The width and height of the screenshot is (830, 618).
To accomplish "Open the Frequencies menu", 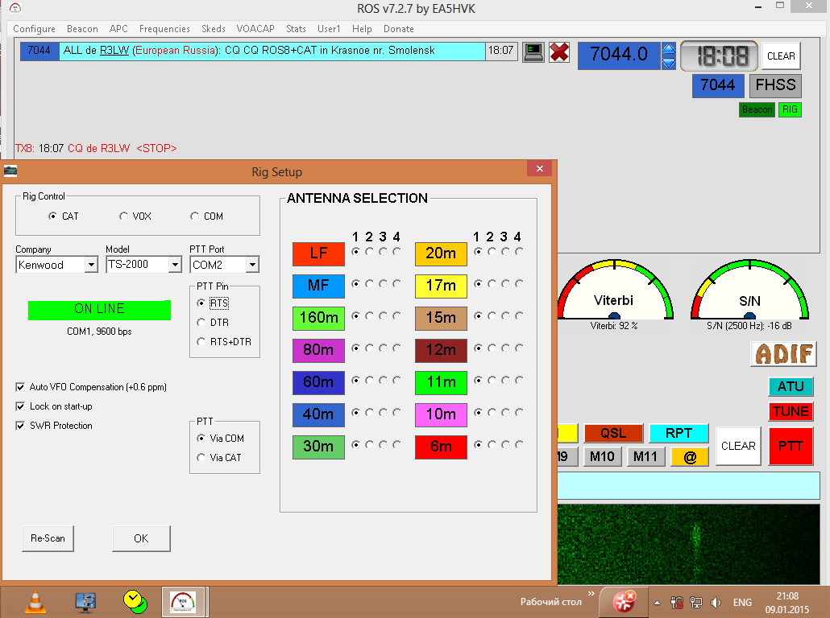I will (x=164, y=29).
